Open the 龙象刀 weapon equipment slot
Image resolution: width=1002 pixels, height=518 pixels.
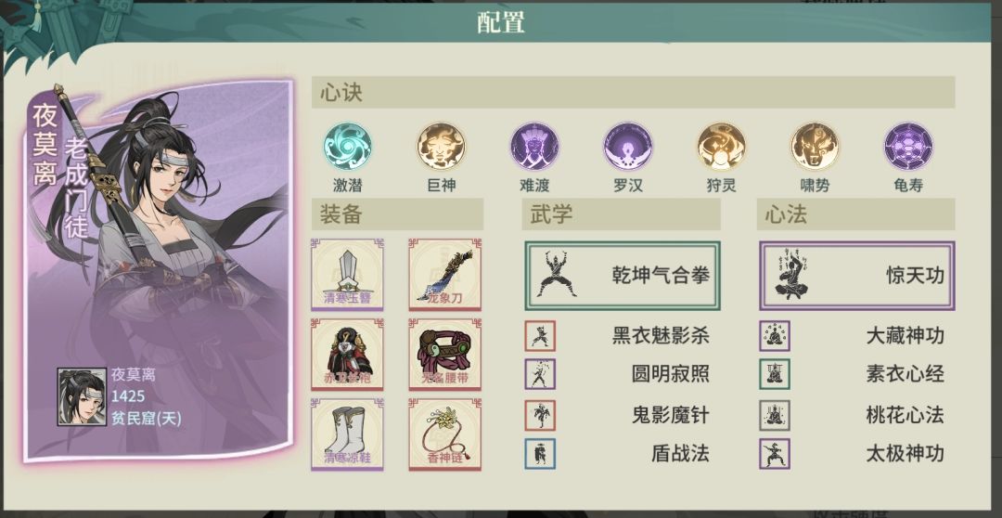[444, 275]
